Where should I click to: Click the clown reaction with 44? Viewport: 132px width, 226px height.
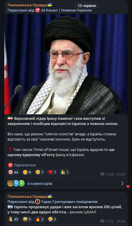(13, 172)
